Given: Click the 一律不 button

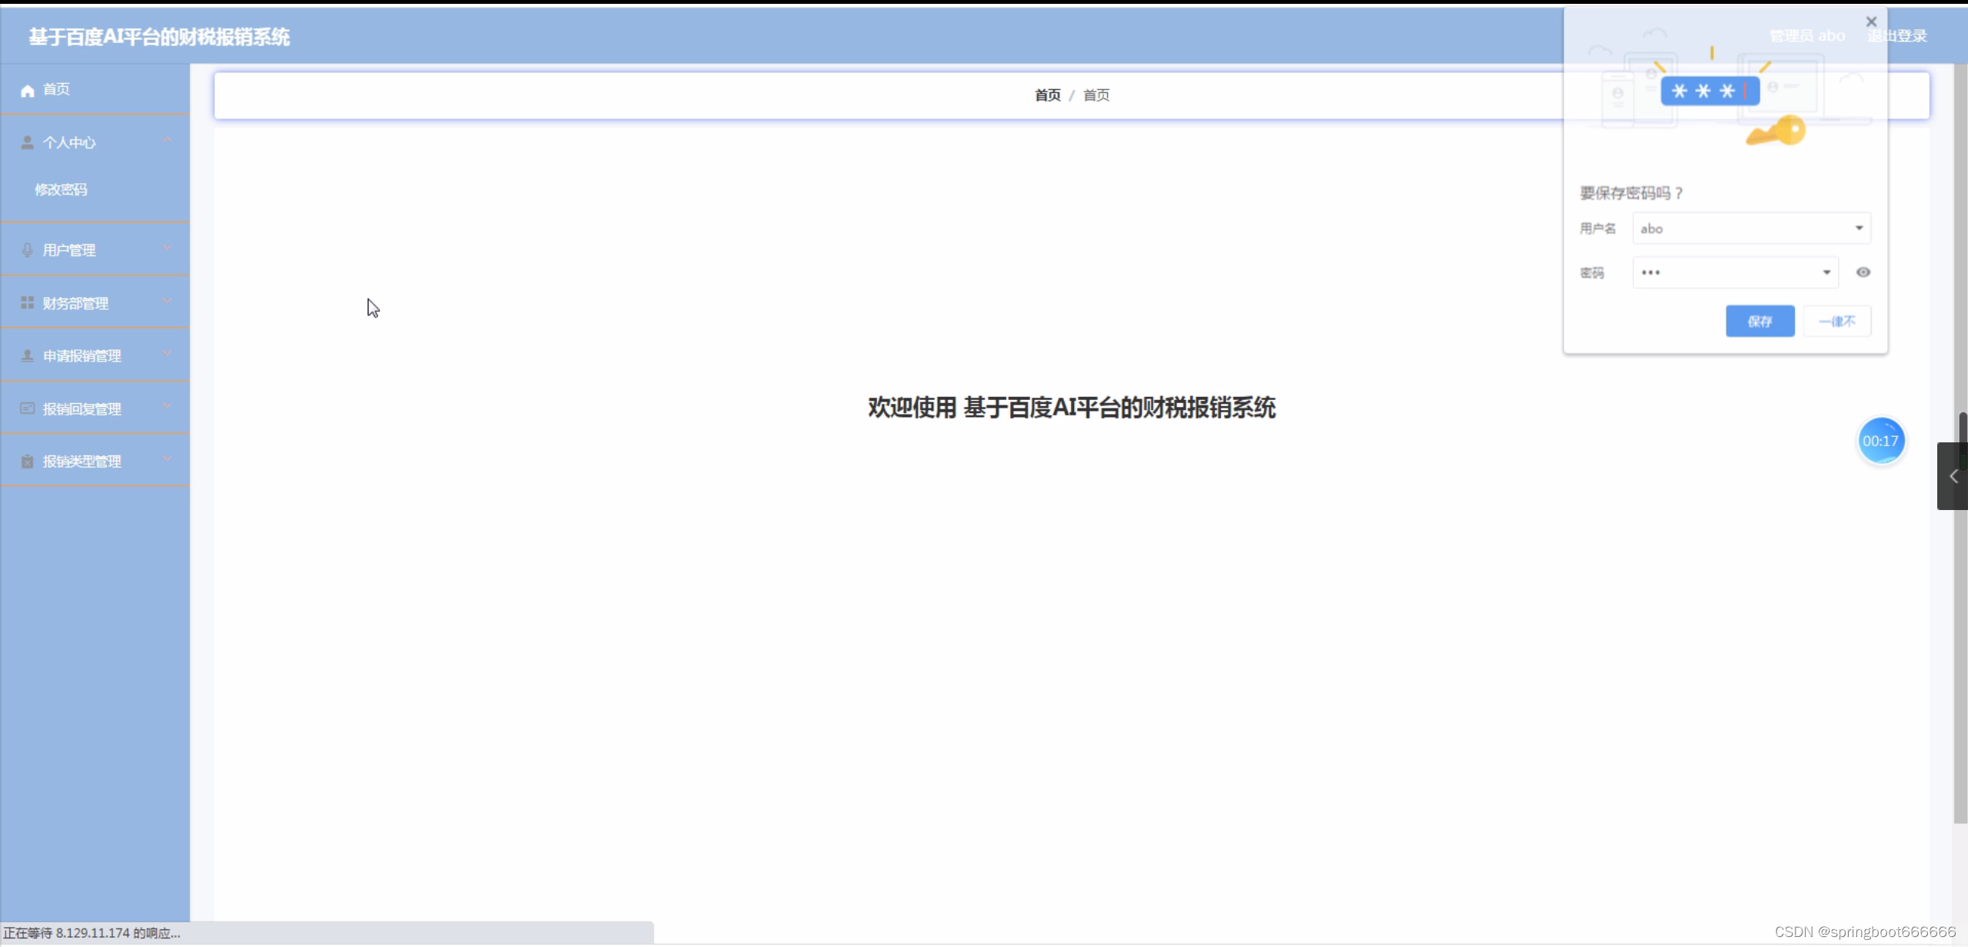Looking at the screenshot, I should (x=1837, y=322).
